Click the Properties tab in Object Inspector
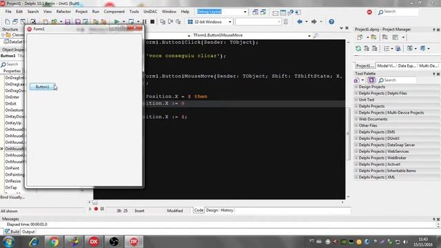 pyautogui.click(x=12, y=71)
